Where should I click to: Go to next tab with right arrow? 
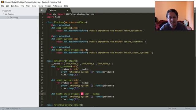point(43,10)
